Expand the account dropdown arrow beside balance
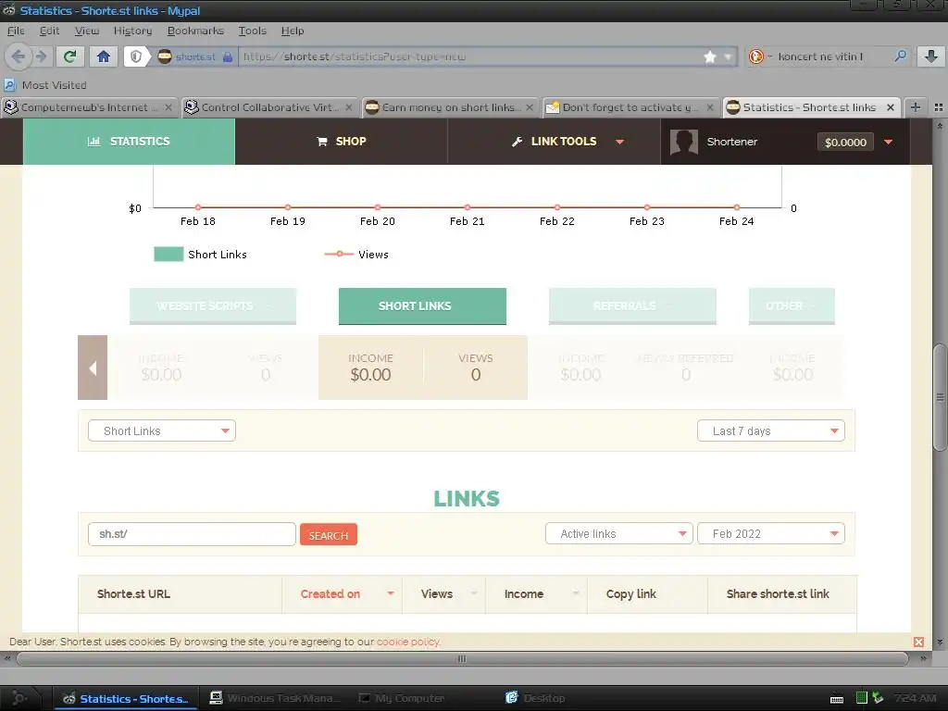Image resolution: width=948 pixels, height=711 pixels. point(888,142)
